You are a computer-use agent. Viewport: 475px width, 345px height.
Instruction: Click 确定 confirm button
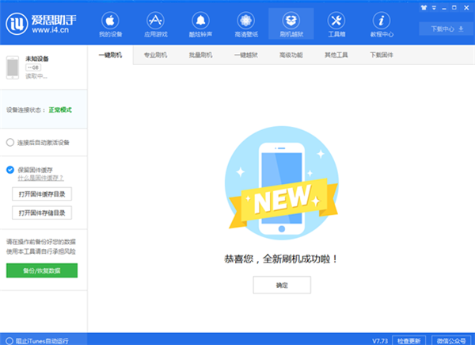tap(282, 285)
